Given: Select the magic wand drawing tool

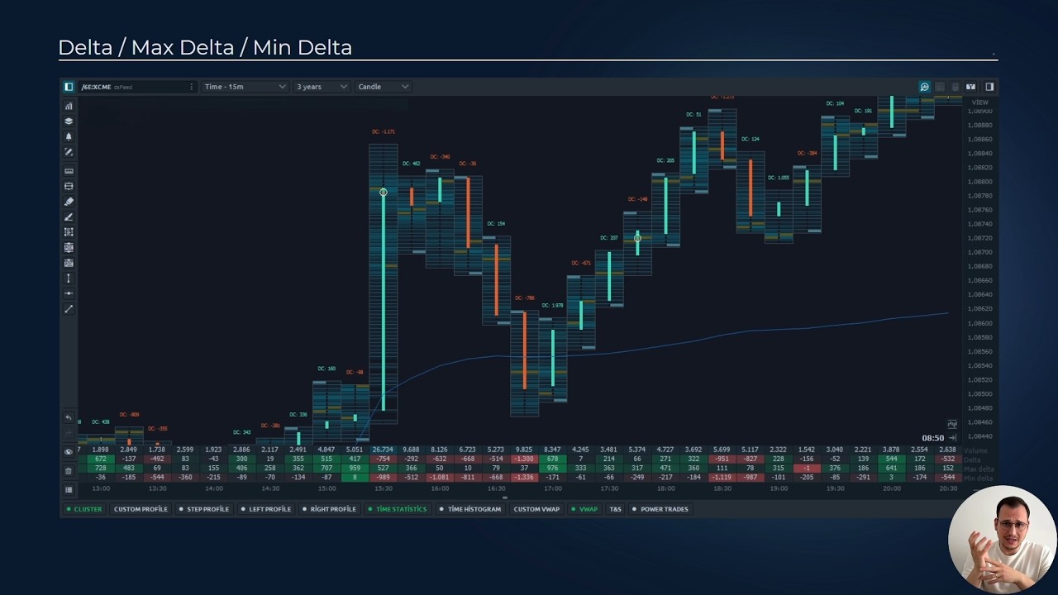Looking at the screenshot, I should (69, 152).
